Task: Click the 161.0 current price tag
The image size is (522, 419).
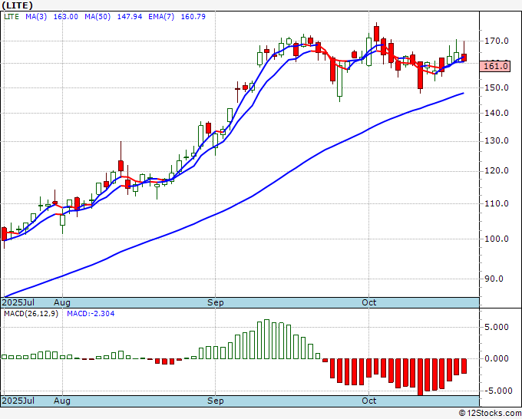Action: (496, 66)
